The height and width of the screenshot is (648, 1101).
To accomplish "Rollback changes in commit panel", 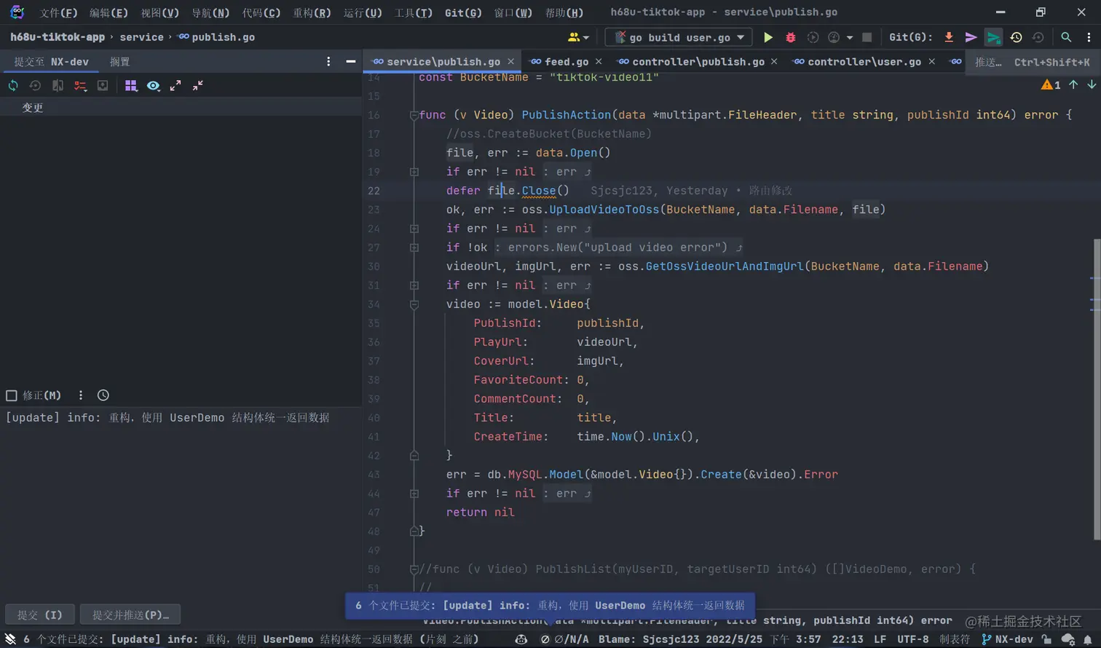I will (35, 86).
